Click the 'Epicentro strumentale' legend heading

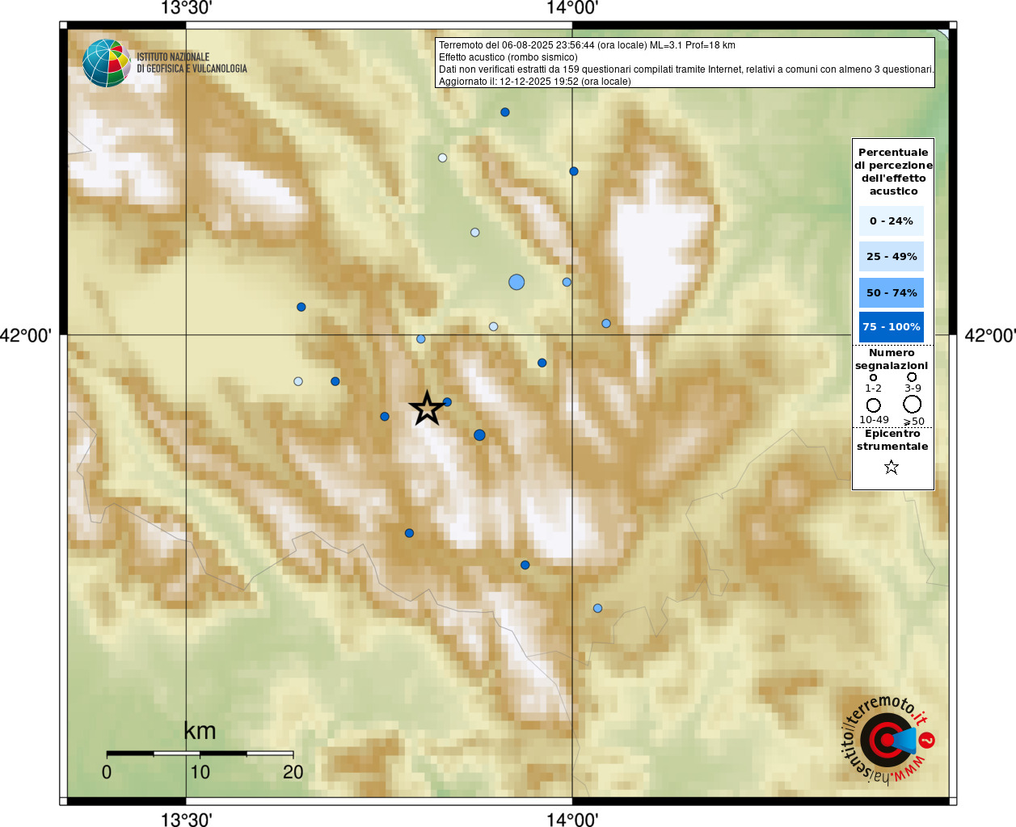tap(892, 439)
